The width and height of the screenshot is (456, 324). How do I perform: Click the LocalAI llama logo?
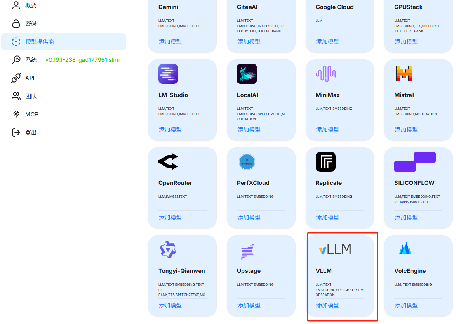[x=247, y=74]
